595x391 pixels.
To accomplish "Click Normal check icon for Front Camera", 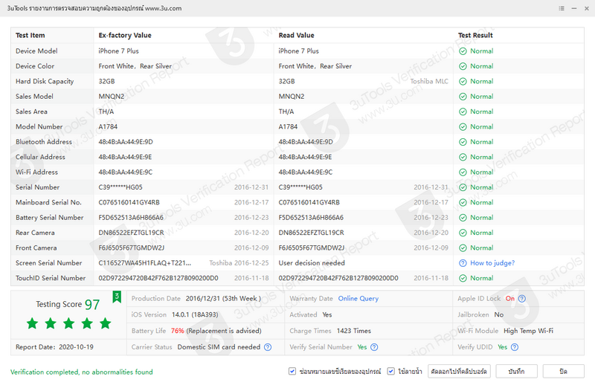I will pos(463,248).
